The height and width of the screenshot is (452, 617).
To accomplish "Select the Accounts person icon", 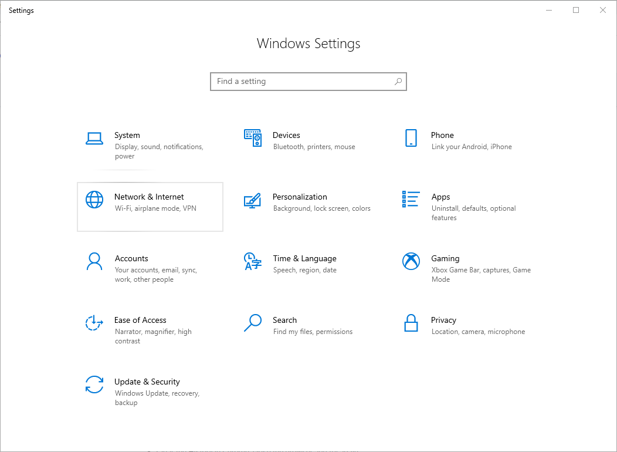I will pyautogui.click(x=94, y=261).
